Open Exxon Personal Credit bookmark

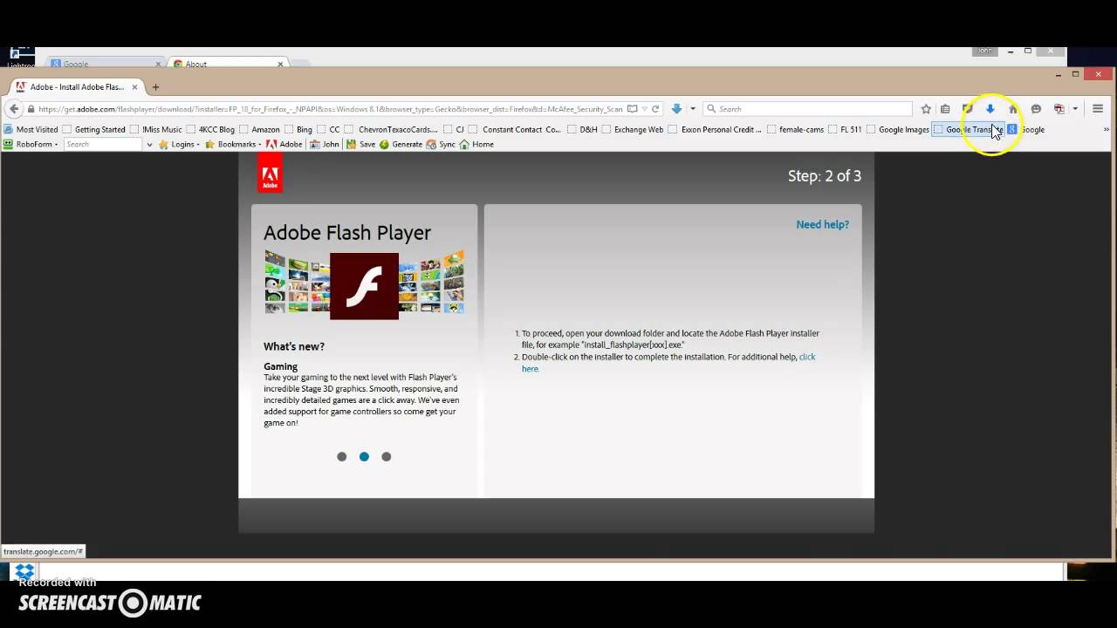coord(715,129)
